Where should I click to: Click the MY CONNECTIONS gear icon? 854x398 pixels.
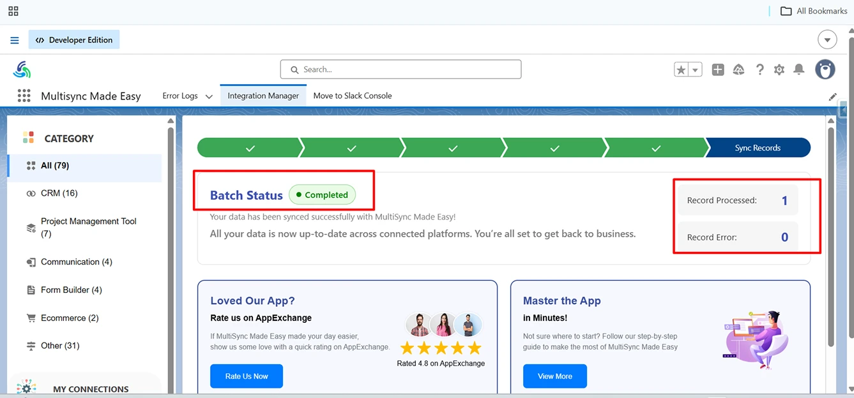click(x=26, y=388)
